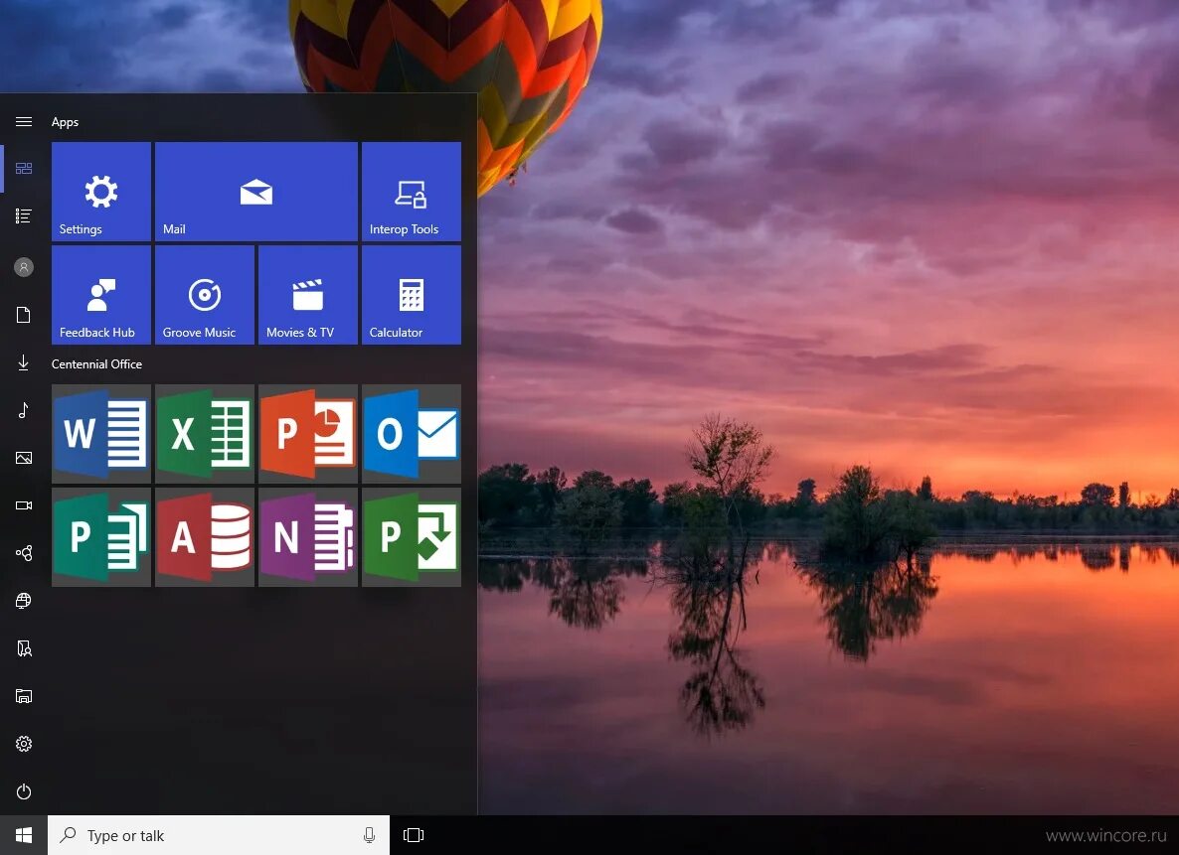Viewport: 1179px width, 855px height.
Task: Open the Outlook tile
Action: pyautogui.click(x=412, y=434)
